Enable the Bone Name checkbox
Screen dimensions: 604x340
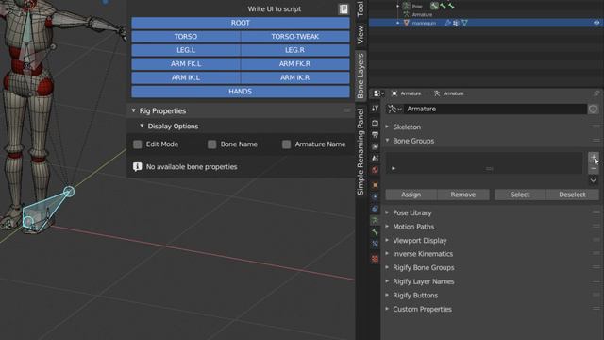tap(211, 144)
